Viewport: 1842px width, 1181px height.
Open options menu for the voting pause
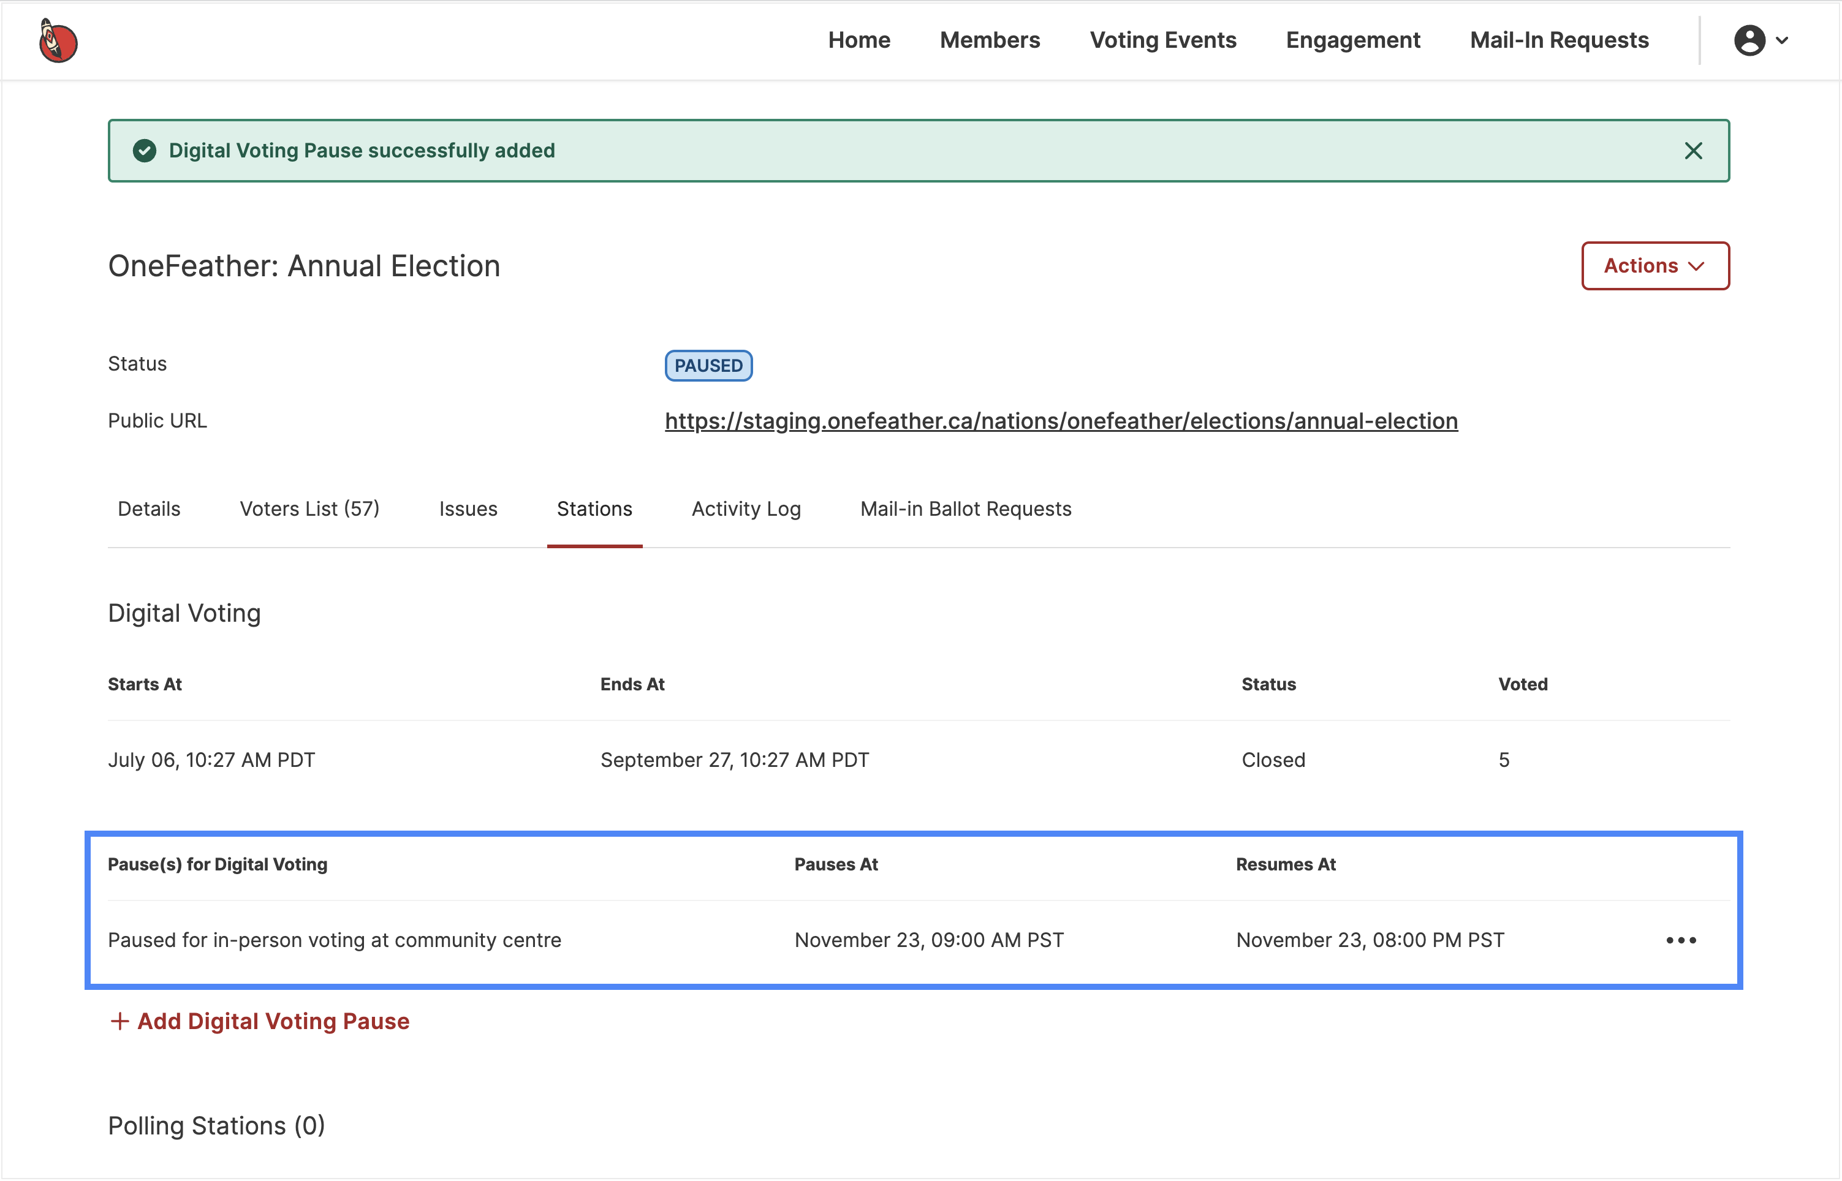pos(1681,941)
